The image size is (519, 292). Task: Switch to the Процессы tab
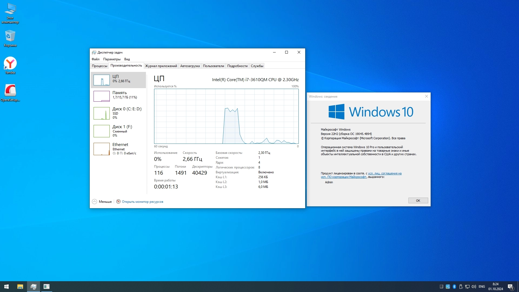click(x=99, y=66)
